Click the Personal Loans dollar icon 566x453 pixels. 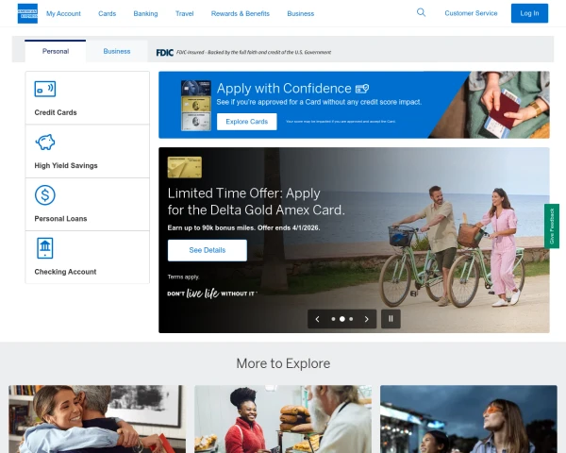point(44,195)
